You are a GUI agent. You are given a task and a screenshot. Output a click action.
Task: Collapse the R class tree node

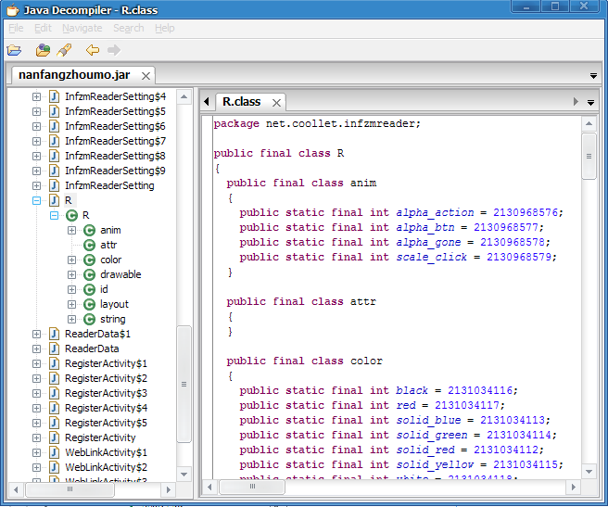[x=54, y=215]
